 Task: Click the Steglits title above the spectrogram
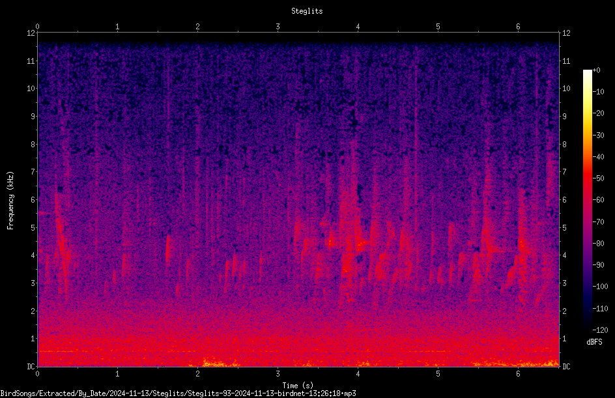pos(307,11)
